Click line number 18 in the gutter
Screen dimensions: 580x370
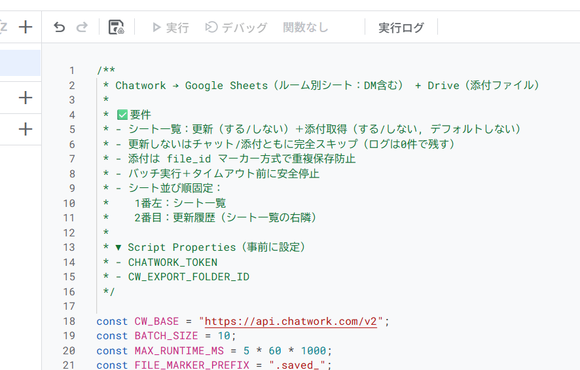pyautogui.click(x=69, y=322)
